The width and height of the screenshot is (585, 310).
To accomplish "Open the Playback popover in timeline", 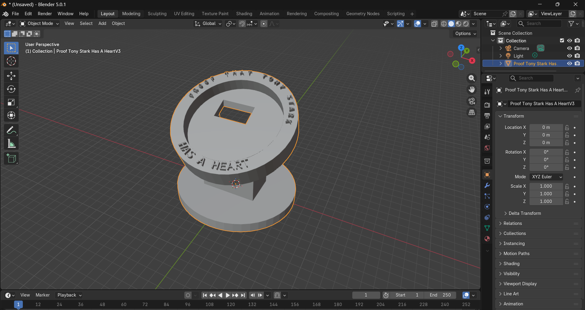I will 69,295.
